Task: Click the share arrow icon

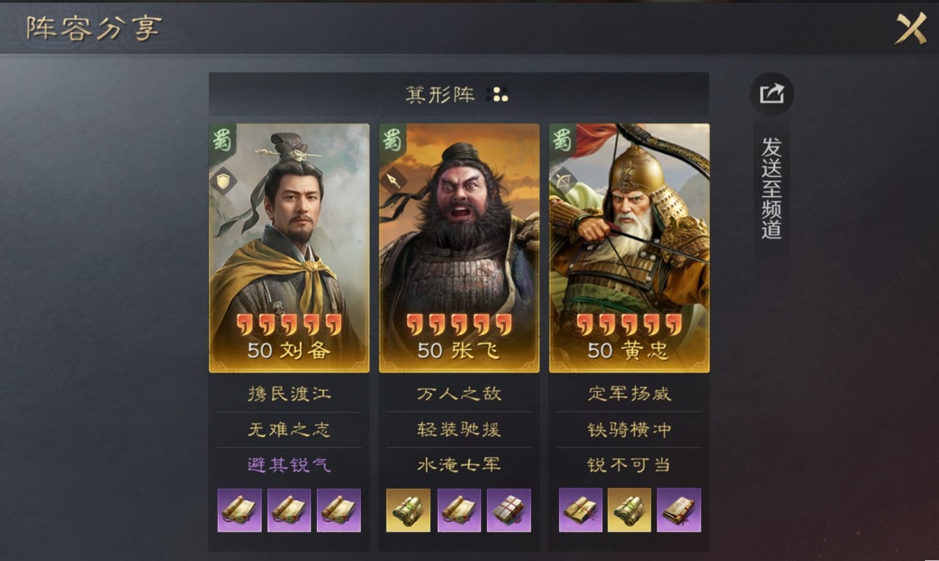Action: pyautogui.click(x=772, y=94)
